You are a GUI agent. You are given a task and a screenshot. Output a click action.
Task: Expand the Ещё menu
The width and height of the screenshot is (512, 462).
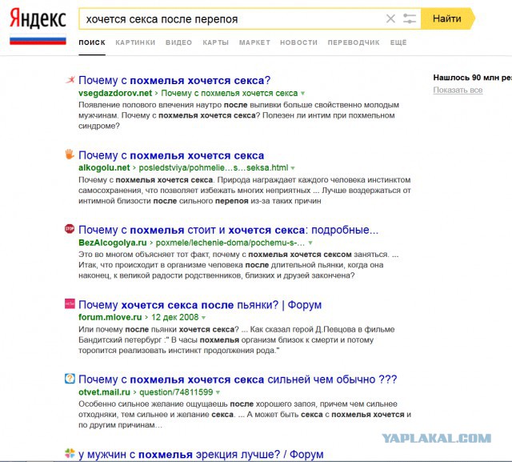398,42
